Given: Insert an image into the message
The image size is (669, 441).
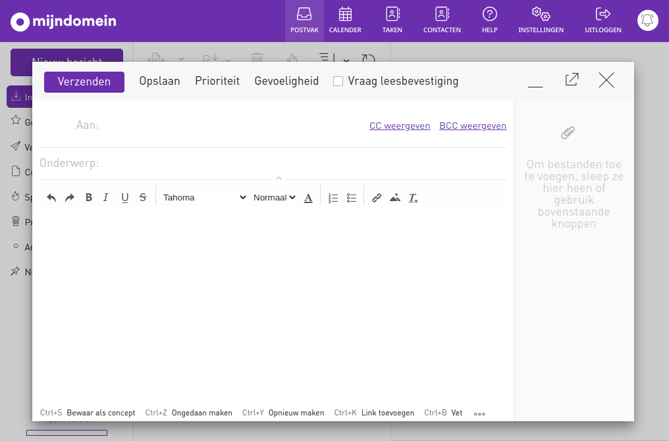Looking at the screenshot, I should coord(394,198).
